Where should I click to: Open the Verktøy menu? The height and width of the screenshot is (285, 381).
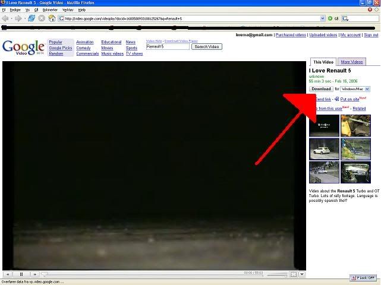(x=68, y=10)
